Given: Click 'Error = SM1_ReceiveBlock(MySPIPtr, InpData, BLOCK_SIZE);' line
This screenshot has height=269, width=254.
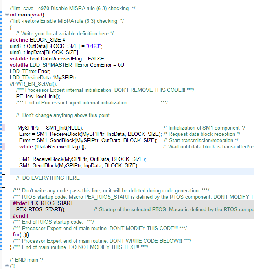Looking at the screenshot, I should click(x=90, y=134).
